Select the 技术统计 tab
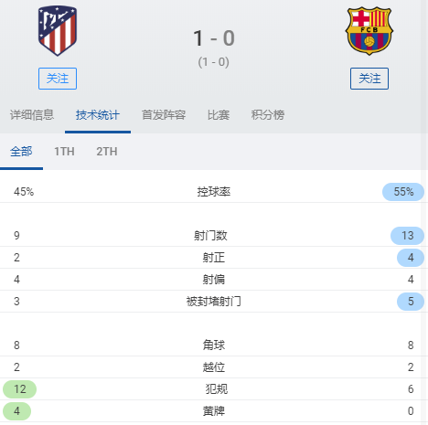 point(98,115)
